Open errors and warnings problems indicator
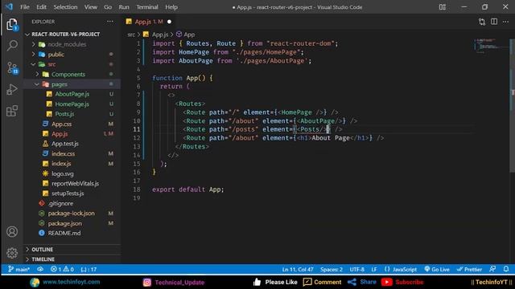 [62, 270]
